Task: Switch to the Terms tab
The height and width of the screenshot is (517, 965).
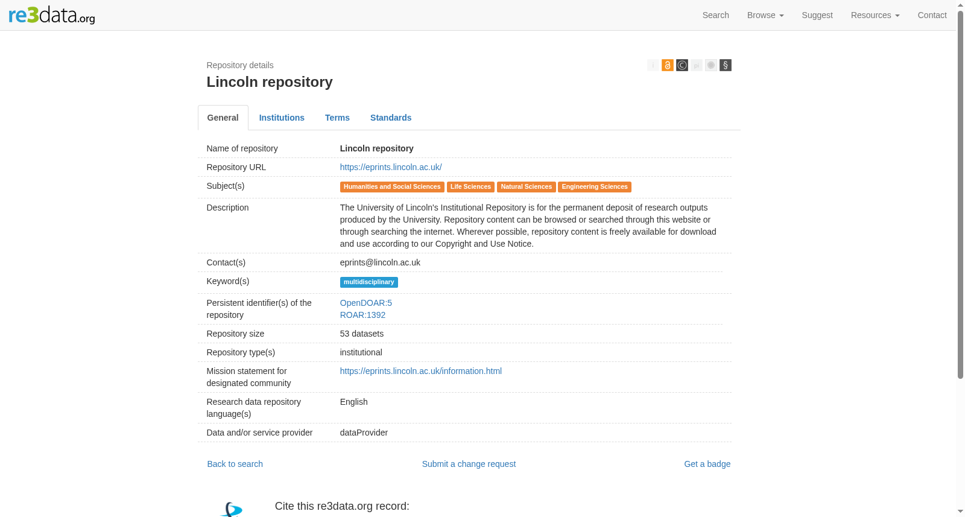Action: point(337,118)
